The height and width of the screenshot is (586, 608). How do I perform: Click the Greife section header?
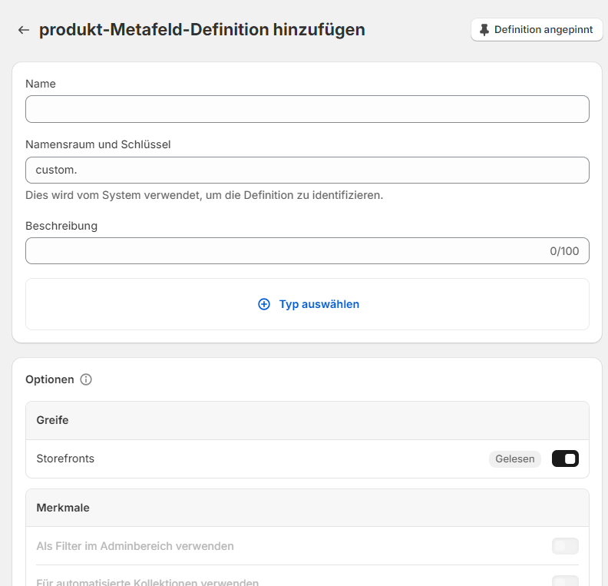(x=52, y=420)
